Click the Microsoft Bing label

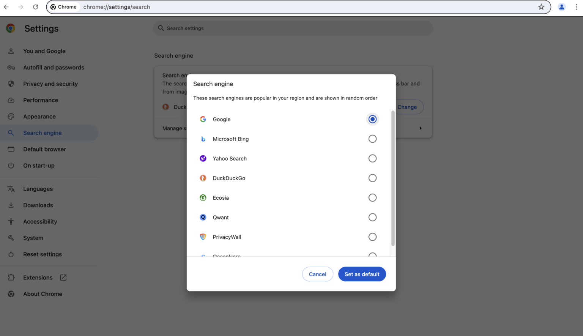pos(231,139)
